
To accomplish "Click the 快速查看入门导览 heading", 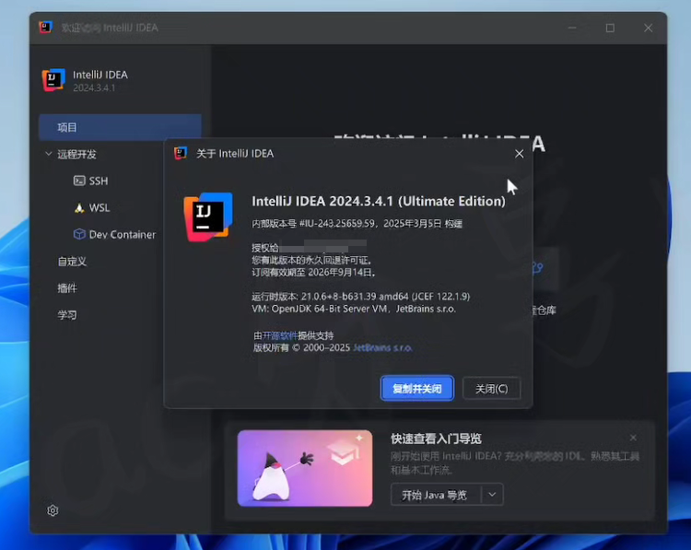I will pyautogui.click(x=436, y=439).
